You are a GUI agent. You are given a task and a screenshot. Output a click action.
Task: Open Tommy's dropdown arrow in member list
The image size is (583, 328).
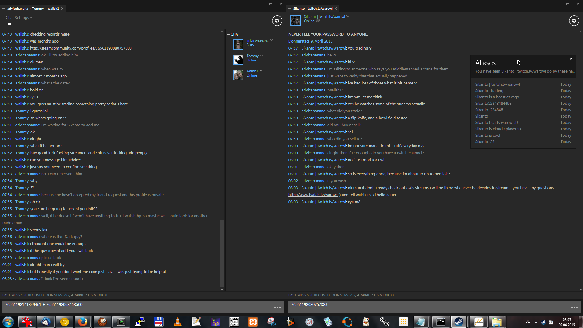point(261,56)
